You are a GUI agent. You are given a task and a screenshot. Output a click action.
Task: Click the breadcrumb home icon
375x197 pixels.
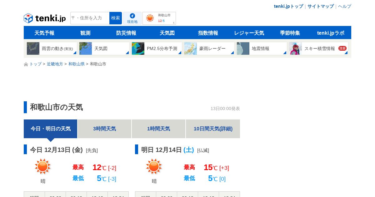tap(26, 64)
